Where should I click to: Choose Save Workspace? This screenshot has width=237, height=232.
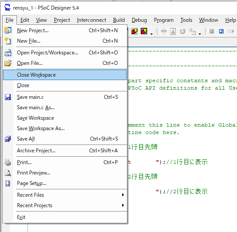[65, 118]
